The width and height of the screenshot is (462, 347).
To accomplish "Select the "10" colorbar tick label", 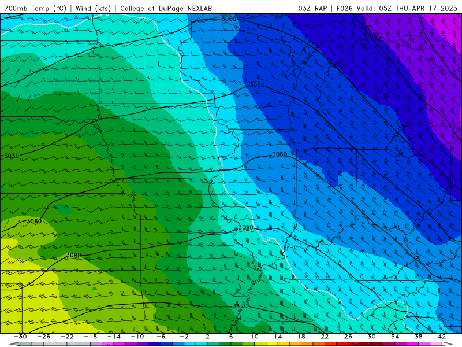I will pyautogui.click(x=254, y=337).
